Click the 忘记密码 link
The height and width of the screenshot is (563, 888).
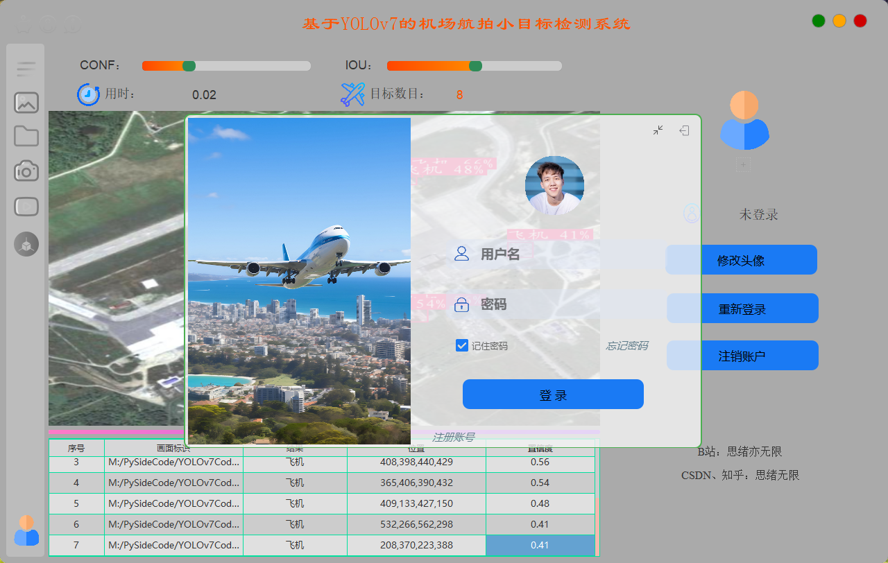click(626, 345)
